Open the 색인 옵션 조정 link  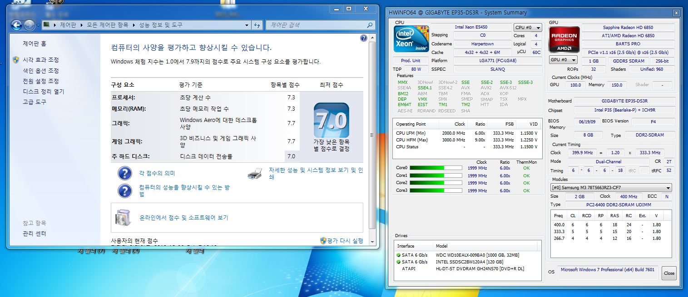click(x=41, y=71)
